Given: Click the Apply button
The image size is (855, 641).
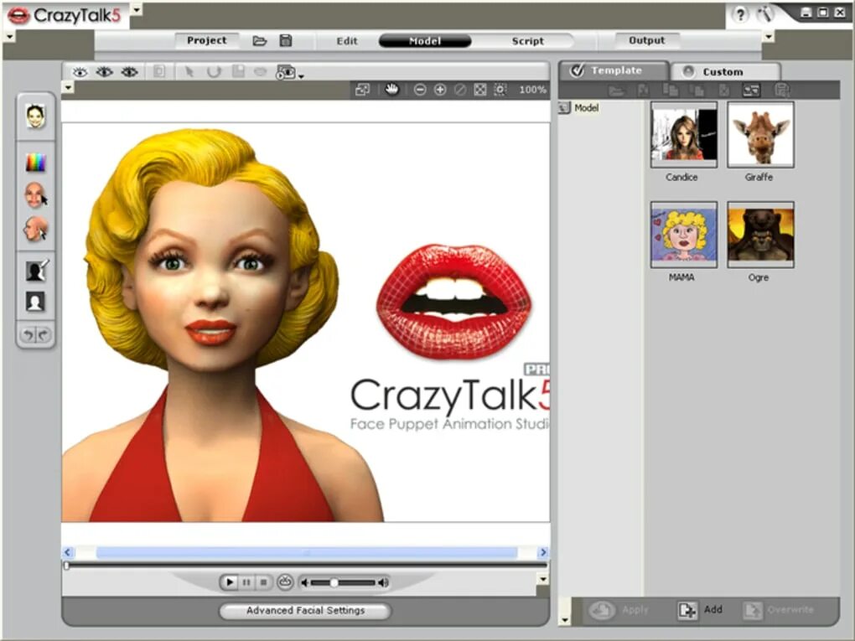Looking at the screenshot, I should click(619, 610).
